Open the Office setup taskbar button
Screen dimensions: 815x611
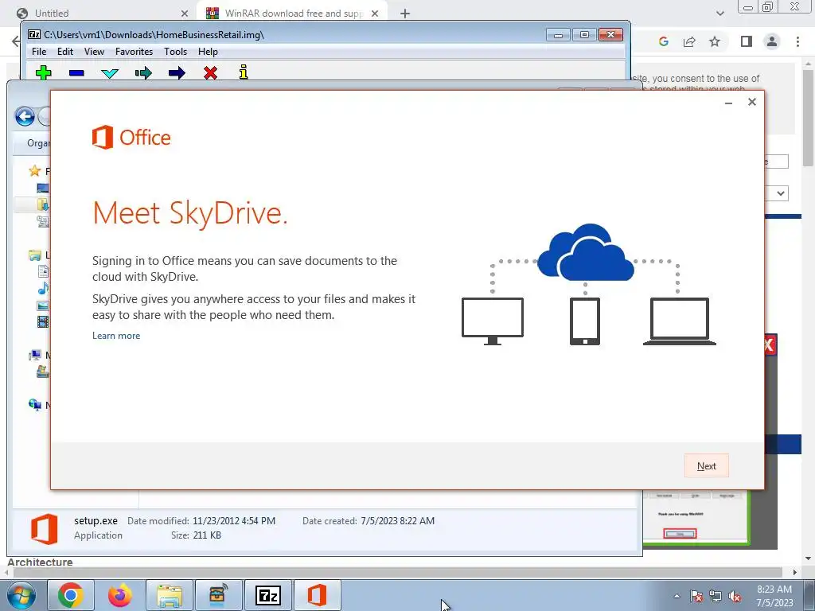[317, 595]
